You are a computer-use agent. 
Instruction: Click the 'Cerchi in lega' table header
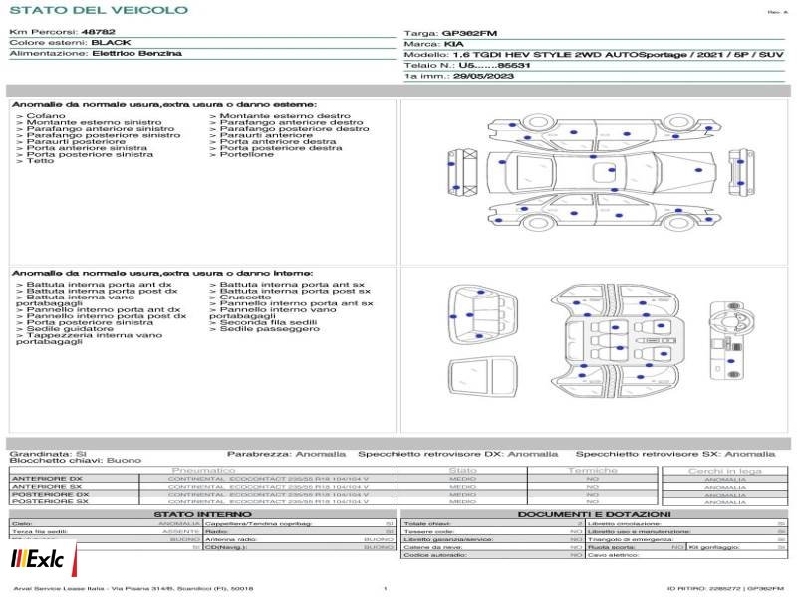725,471
